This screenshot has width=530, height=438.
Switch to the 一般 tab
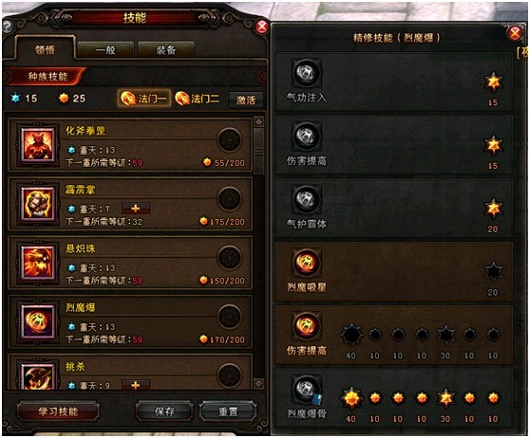105,50
